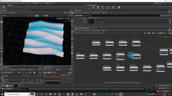
Task: Adjust the Input 2 slider
Action: pyautogui.click(x=132, y=22)
